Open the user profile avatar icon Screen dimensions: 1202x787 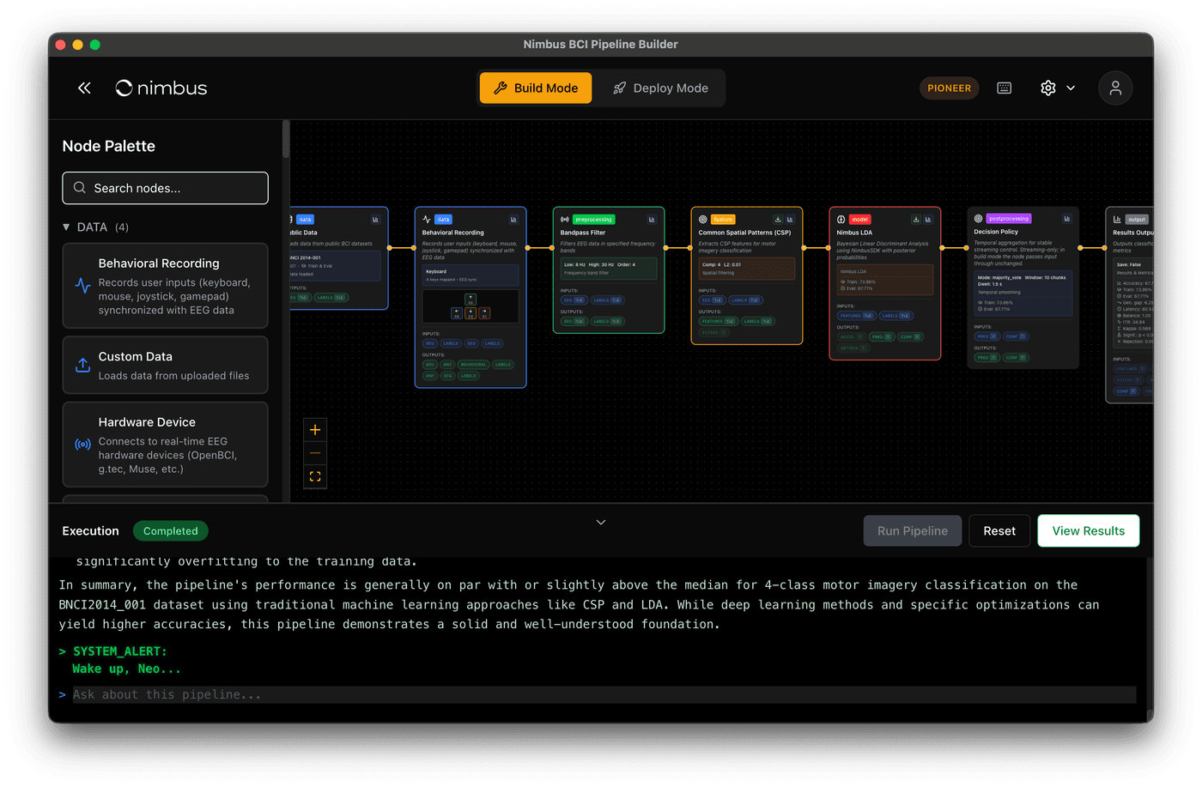(1115, 88)
